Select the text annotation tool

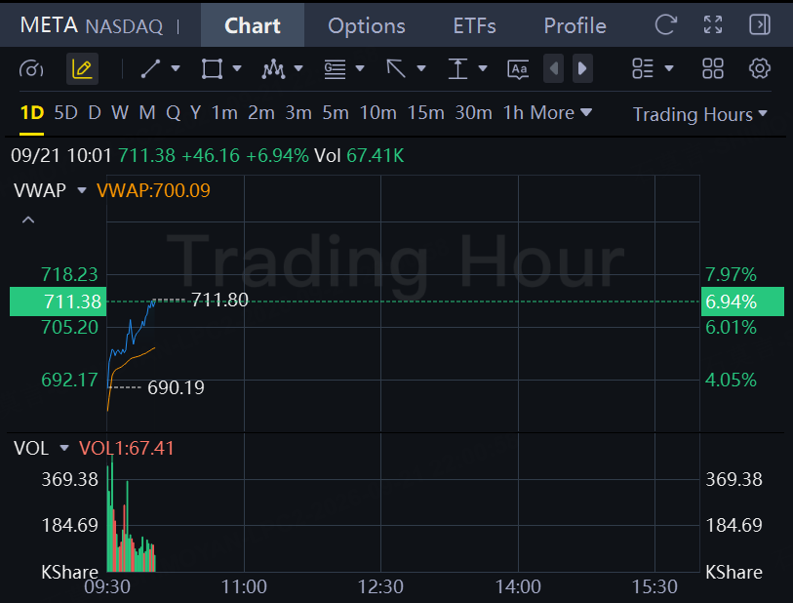(518, 69)
